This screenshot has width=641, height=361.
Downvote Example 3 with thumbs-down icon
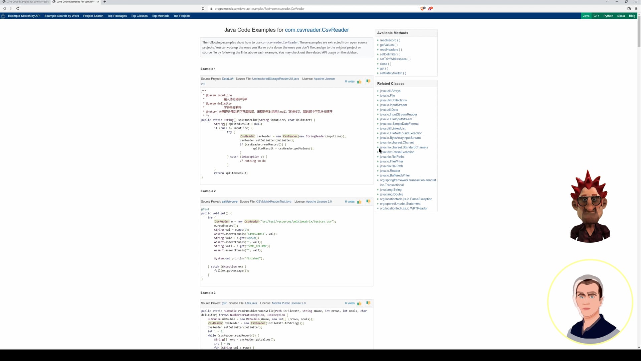tap(368, 303)
